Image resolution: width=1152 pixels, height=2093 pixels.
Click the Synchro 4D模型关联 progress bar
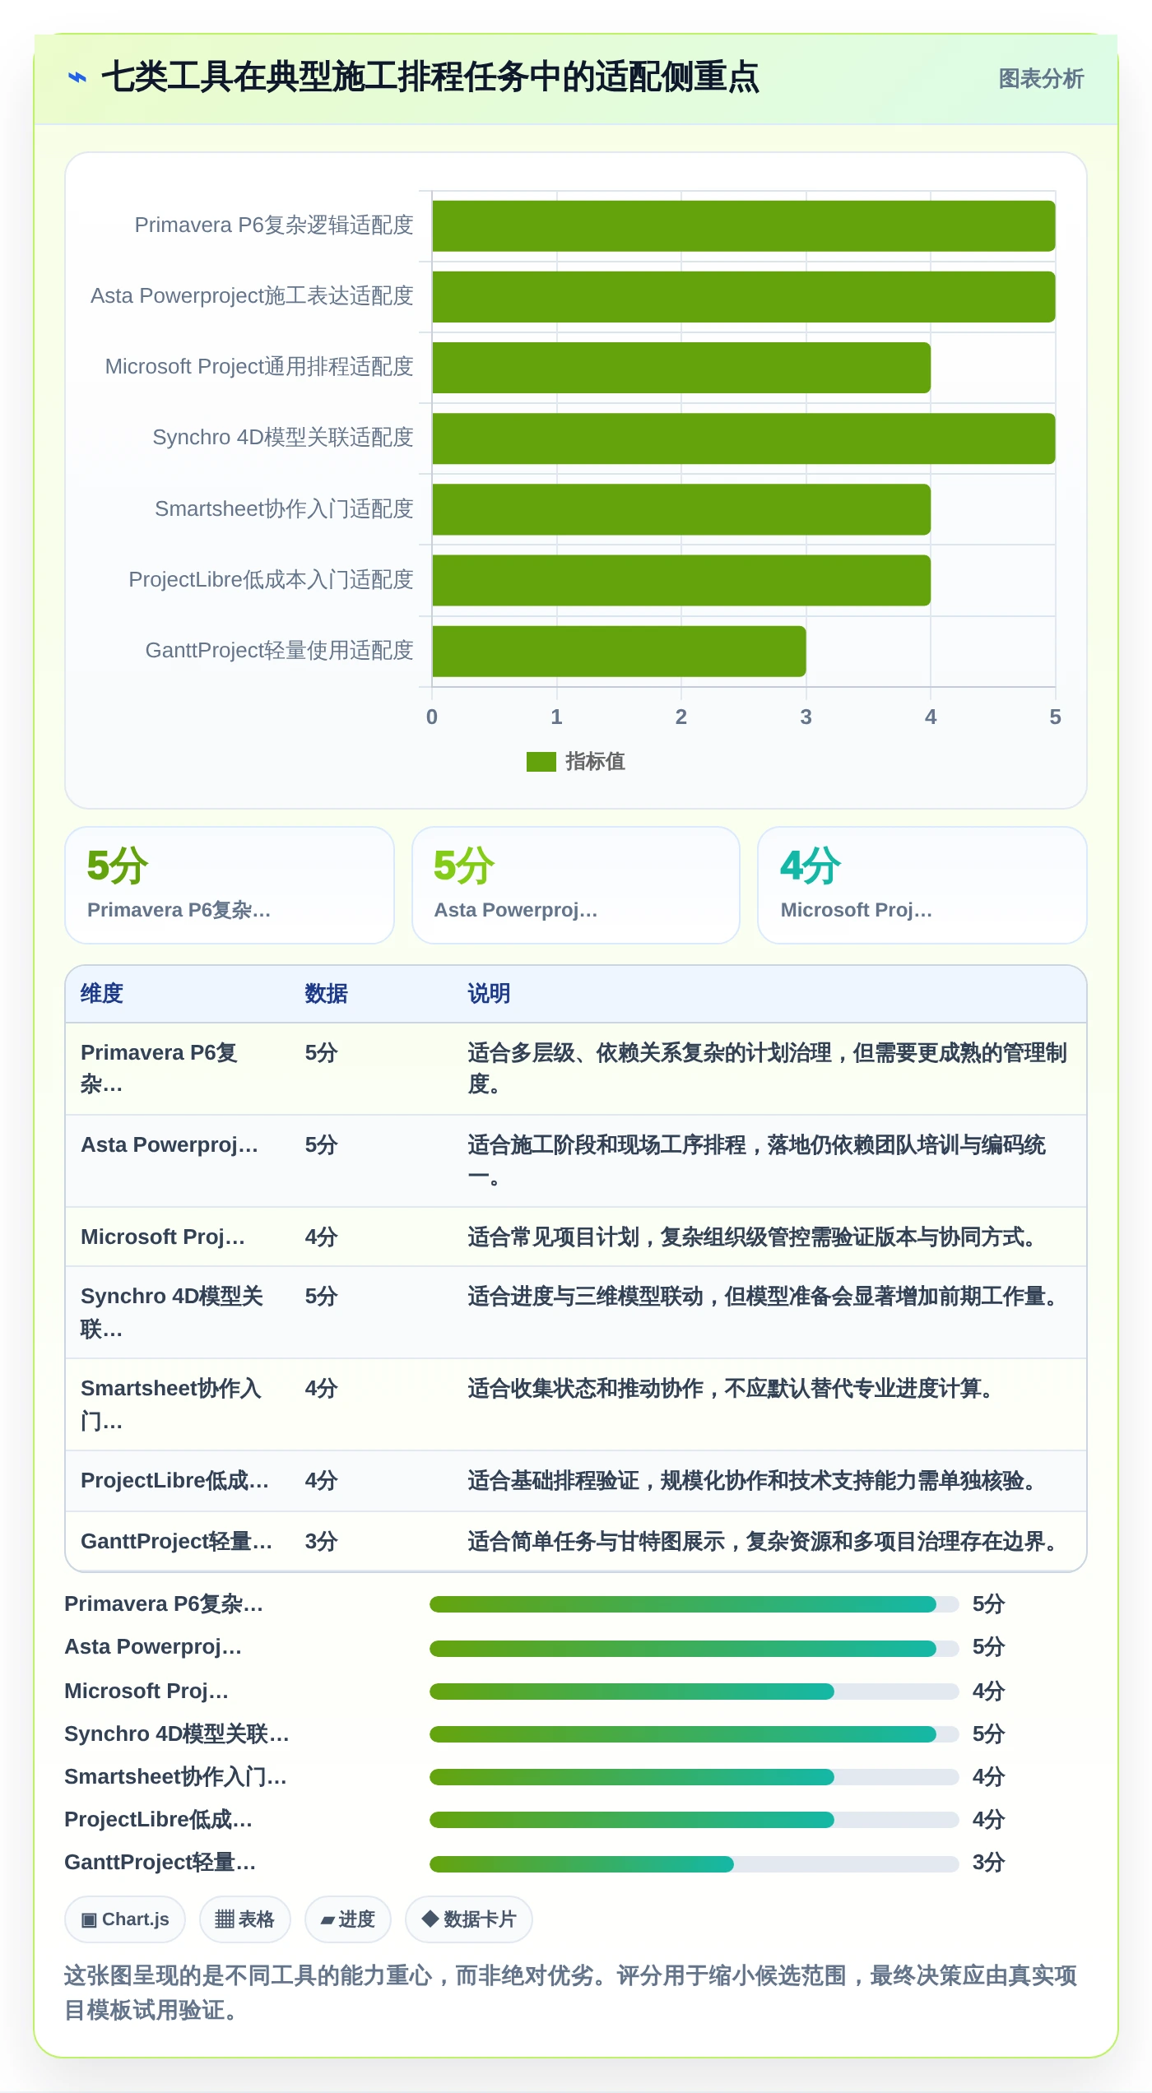(x=694, y=1734)
